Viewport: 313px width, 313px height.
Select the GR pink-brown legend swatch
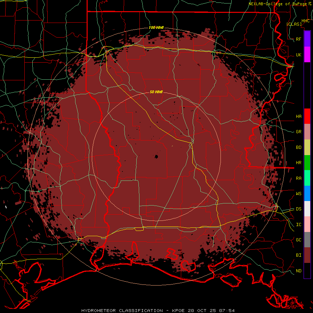[x=307, y=132]
